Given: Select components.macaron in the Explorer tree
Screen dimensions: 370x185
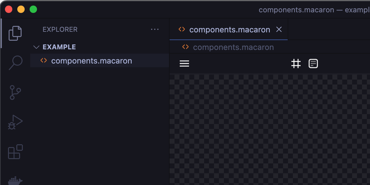Looking at the screenshot, I should (92, 61).
